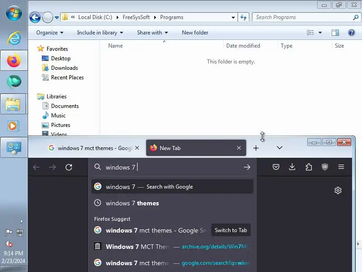Sort by Date modified column
Viewport: 362px width, 272px height.
[243, 46]
